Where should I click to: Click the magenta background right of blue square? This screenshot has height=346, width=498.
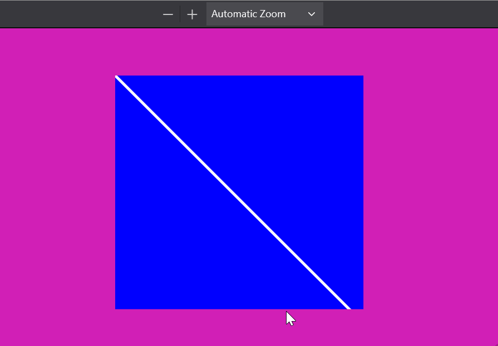click(x=430, y=190)
